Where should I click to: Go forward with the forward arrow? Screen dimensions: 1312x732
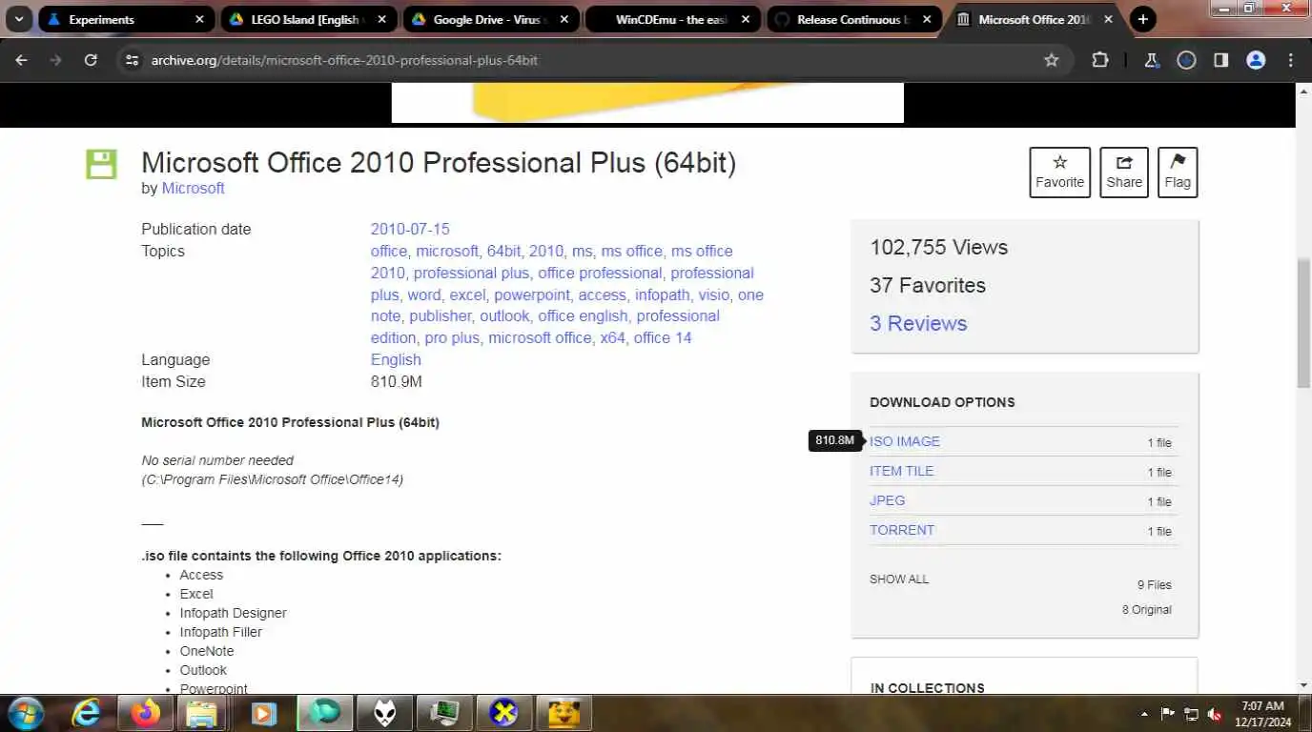click(55, 60)
